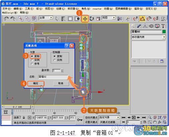Select the Select and Link tool
The width and height of the screenshot is (169, 137).
click(21, 18)
